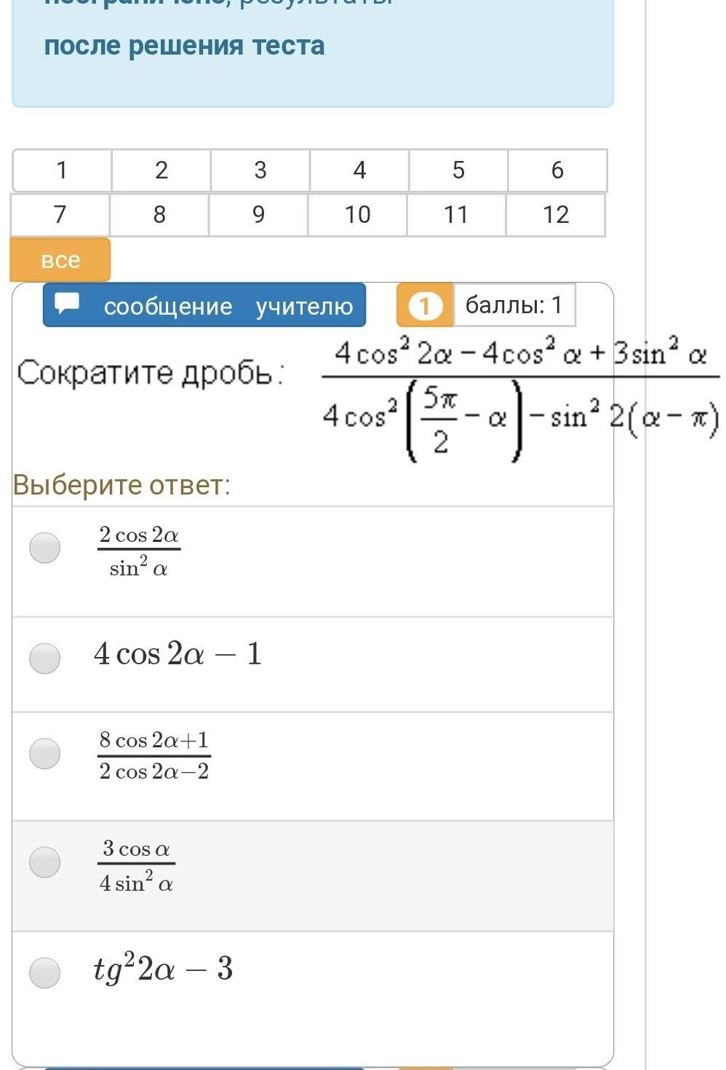Go to question 1 tab

[x=62, y=170]
